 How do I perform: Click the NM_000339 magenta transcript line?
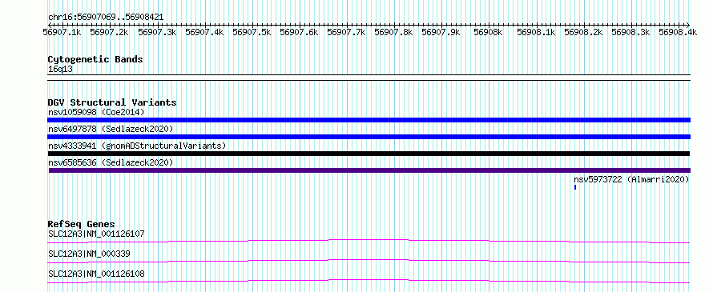[369, 261]
